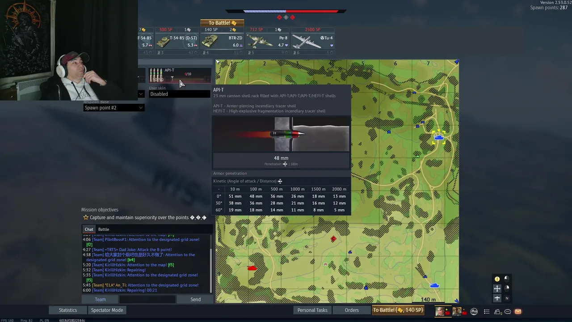Click the 'KirillHizkin: Repairing! 00:21' message
This screenshot has width=572, height=322.
coord(120,290)
